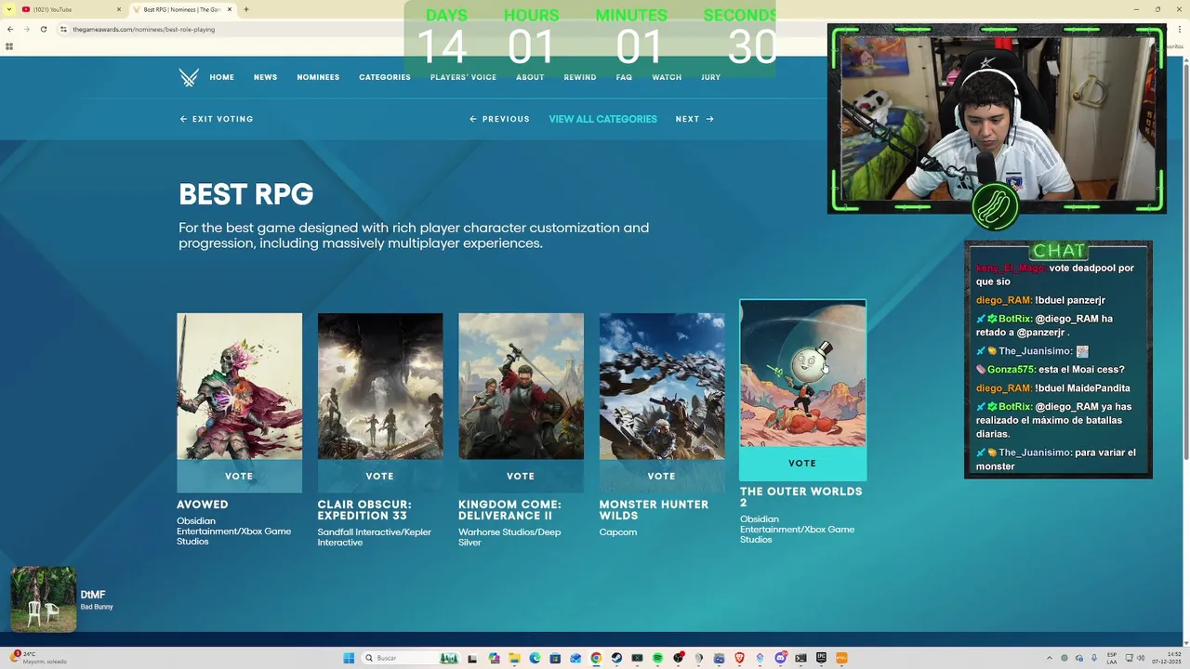Click The Game Awards logo icon

(189, 77)
